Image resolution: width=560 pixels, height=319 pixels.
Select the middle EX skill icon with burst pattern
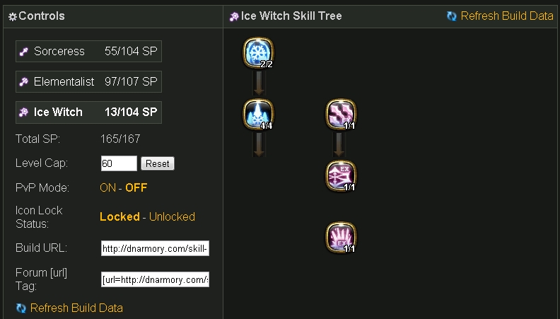[x=341, y=175]
